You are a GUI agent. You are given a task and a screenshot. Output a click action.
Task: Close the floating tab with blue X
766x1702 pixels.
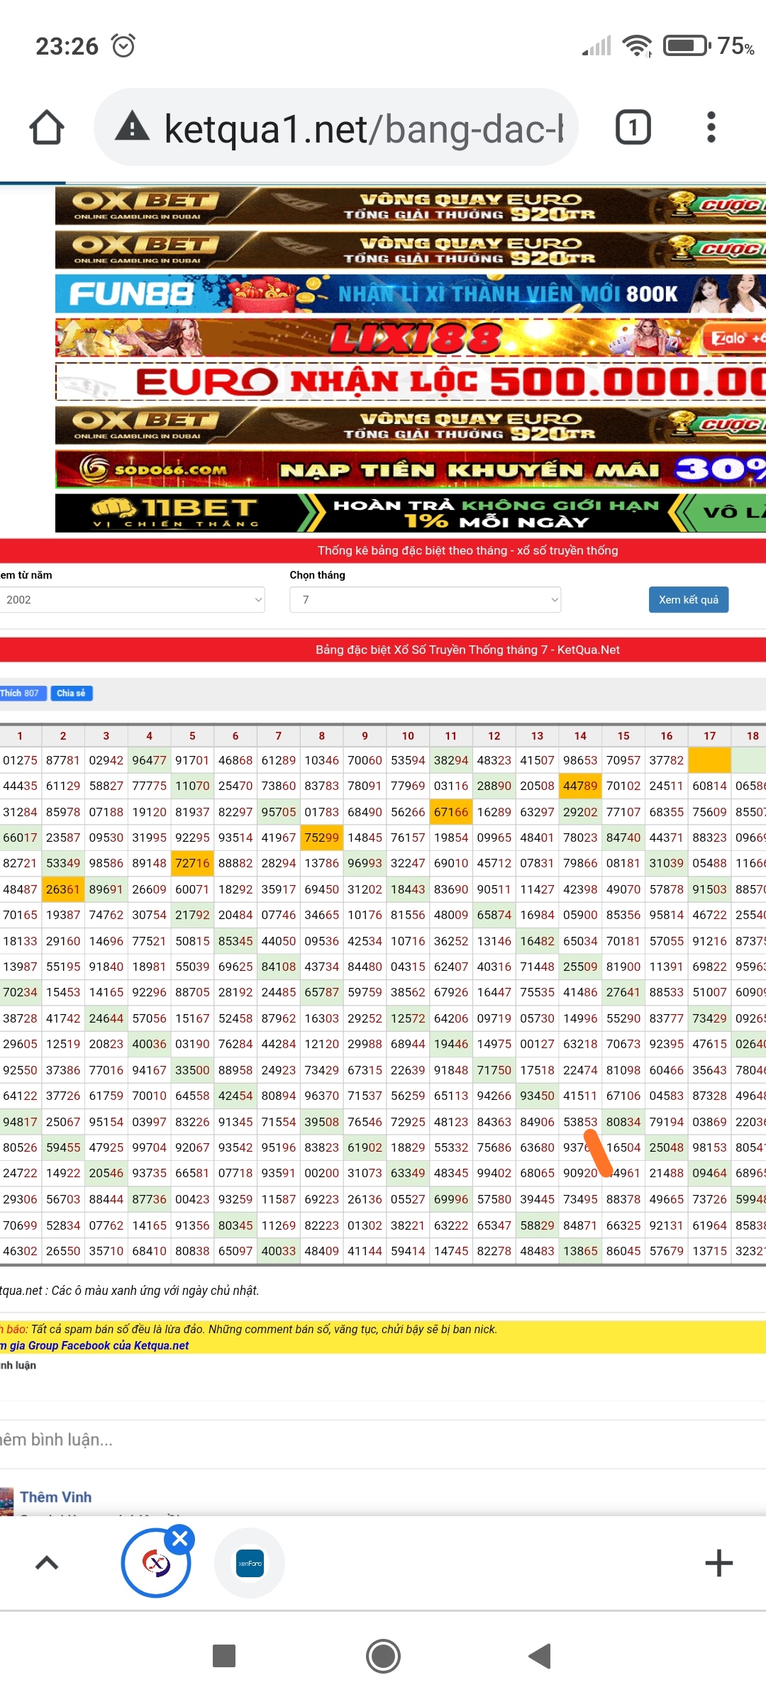pos(180,1539)
